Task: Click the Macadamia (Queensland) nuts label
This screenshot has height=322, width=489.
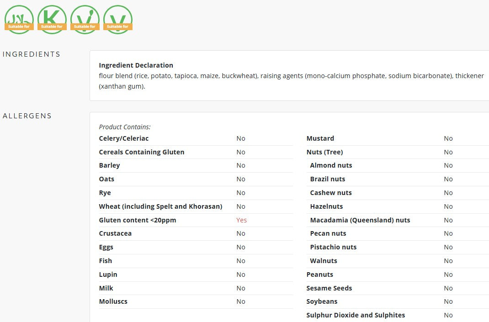Action: pos(360,220)
